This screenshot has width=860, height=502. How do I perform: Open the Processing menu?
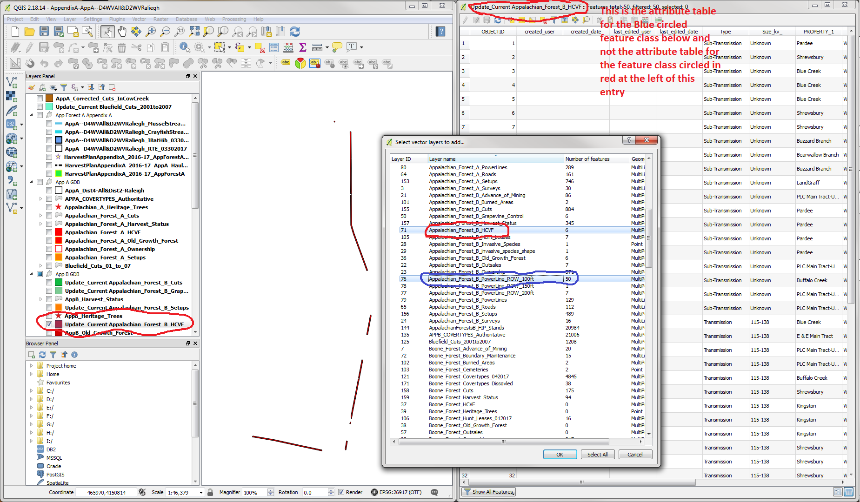(234, 19)
